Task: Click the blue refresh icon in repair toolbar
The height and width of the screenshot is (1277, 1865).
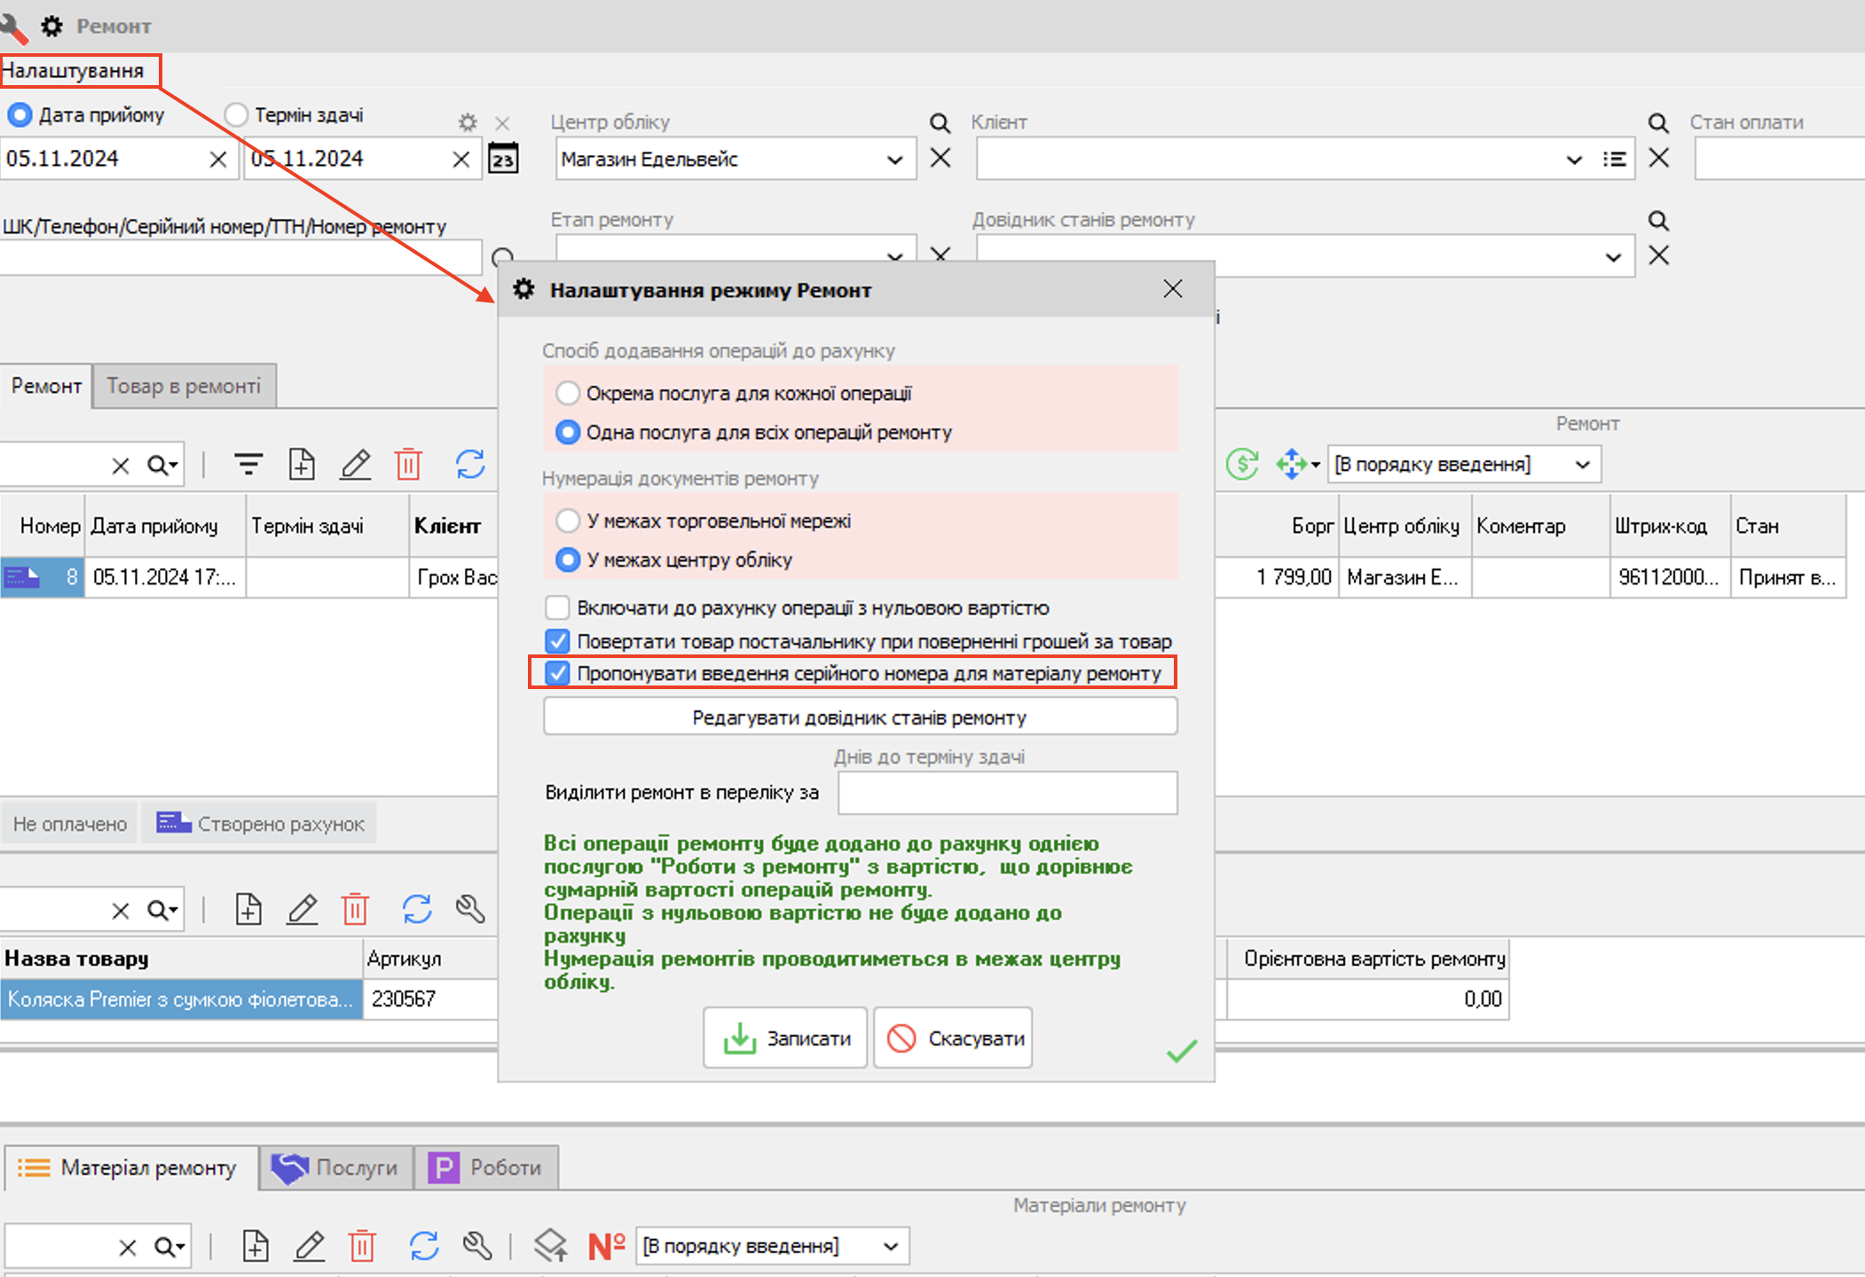Action: click(470, 464)
